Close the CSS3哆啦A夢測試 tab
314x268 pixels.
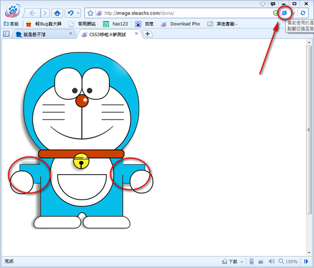(x=137, y=33)
